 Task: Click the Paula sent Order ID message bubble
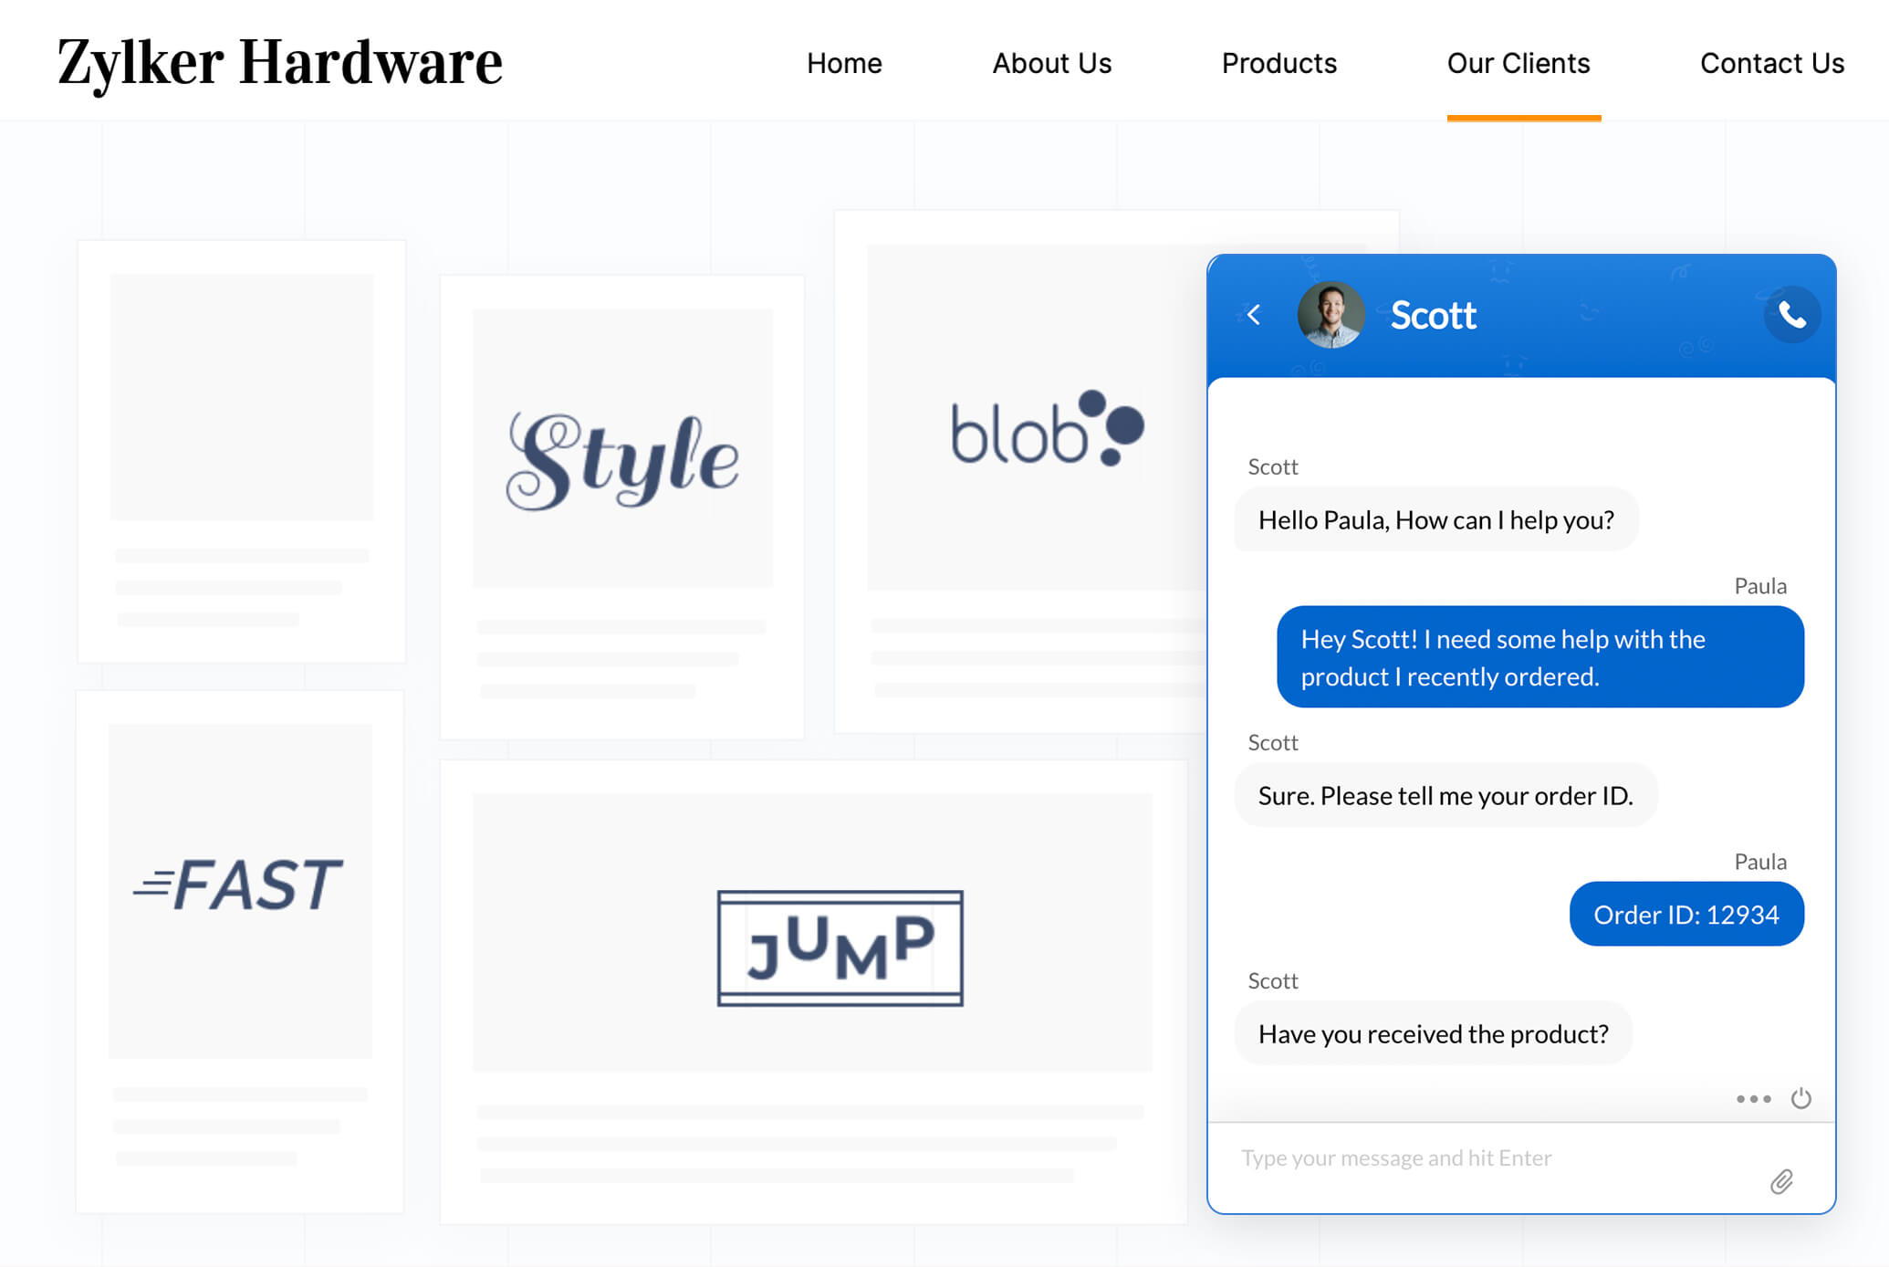[x=1686, y=914]
